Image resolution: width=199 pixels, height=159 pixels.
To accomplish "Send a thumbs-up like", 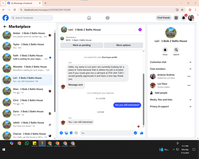I will click(142, 133).
